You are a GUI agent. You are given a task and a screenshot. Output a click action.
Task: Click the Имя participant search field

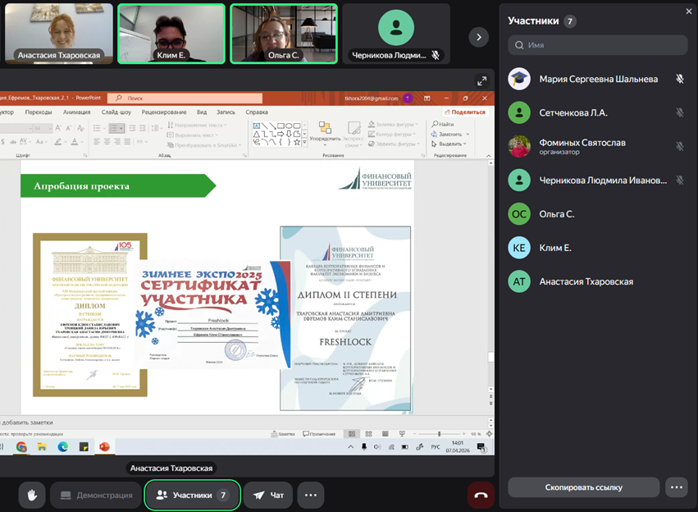pyautogui.click(x=597, y=45)
